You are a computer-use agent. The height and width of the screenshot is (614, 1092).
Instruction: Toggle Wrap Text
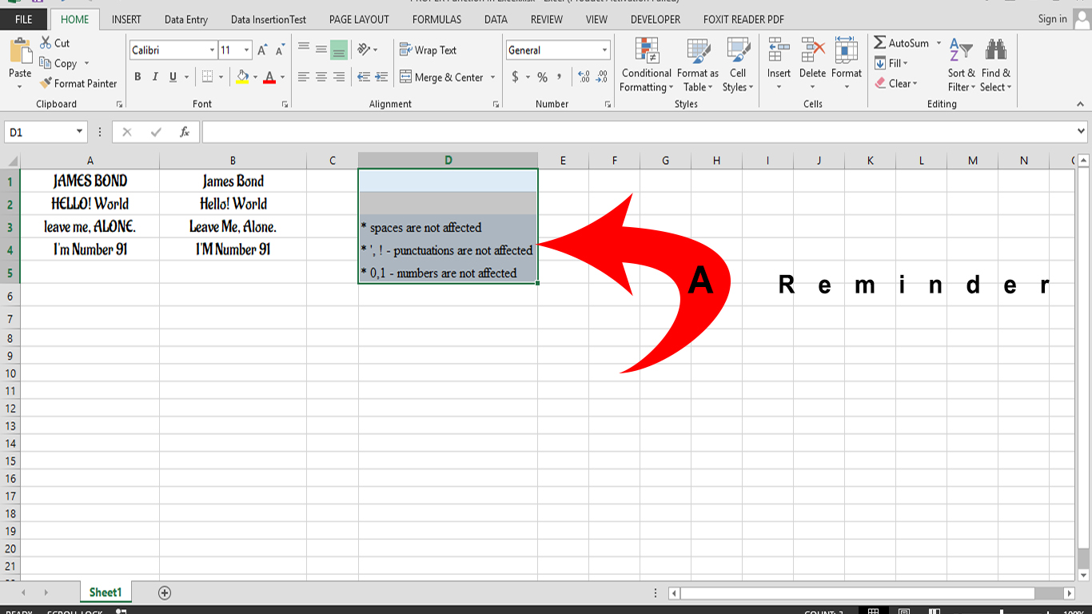pyautogui.click(x=428, y=50)
